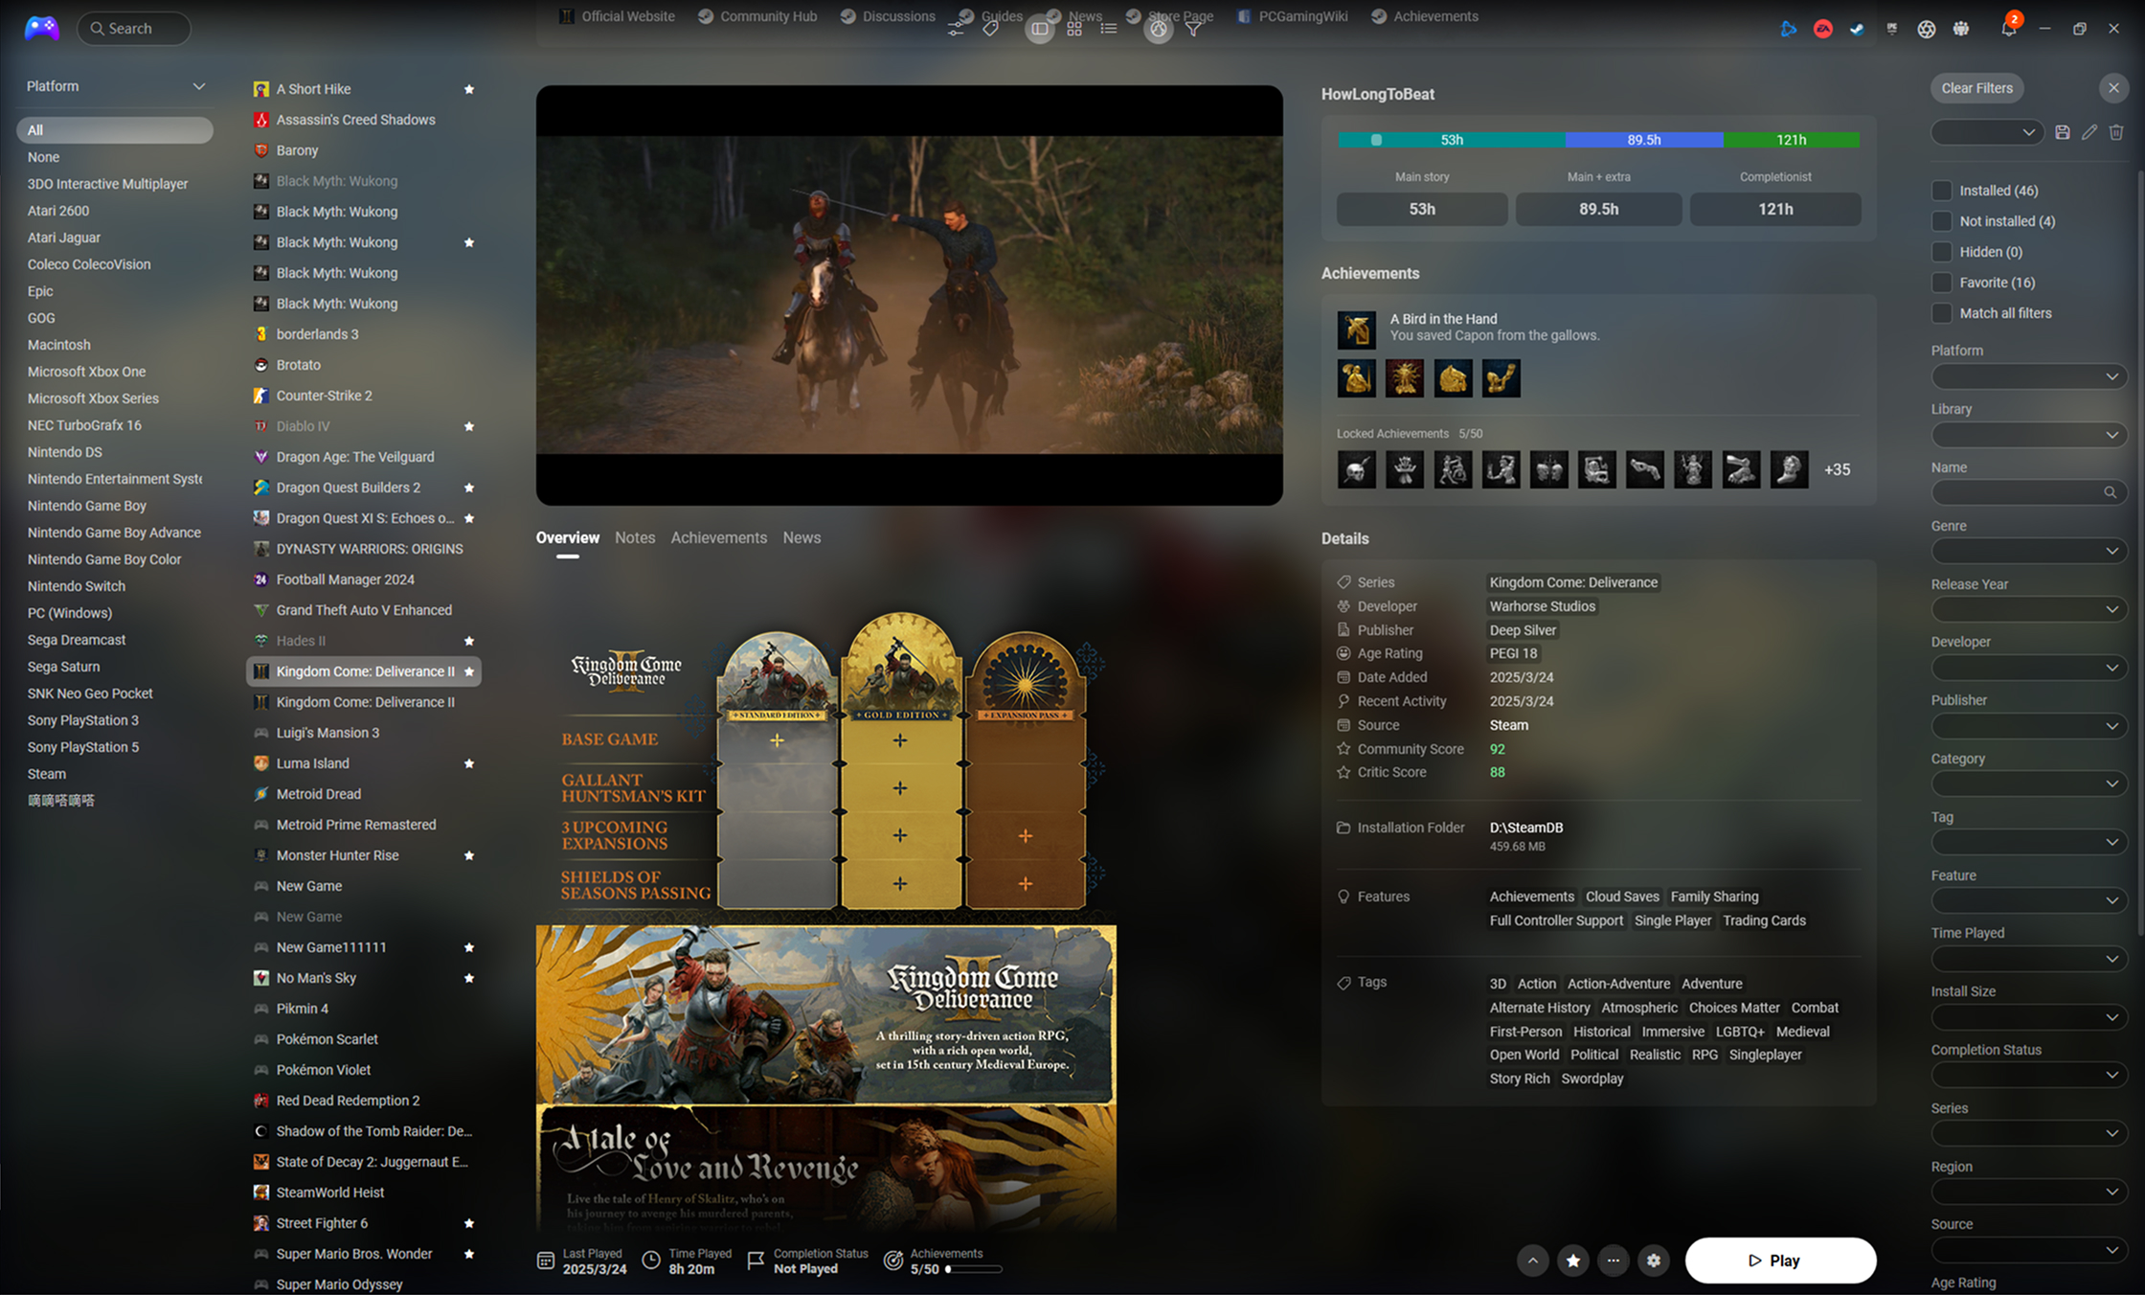
Task: Collapse the Platform sidebar chevron
Action: pyautogui.click(x=198, y=86)
